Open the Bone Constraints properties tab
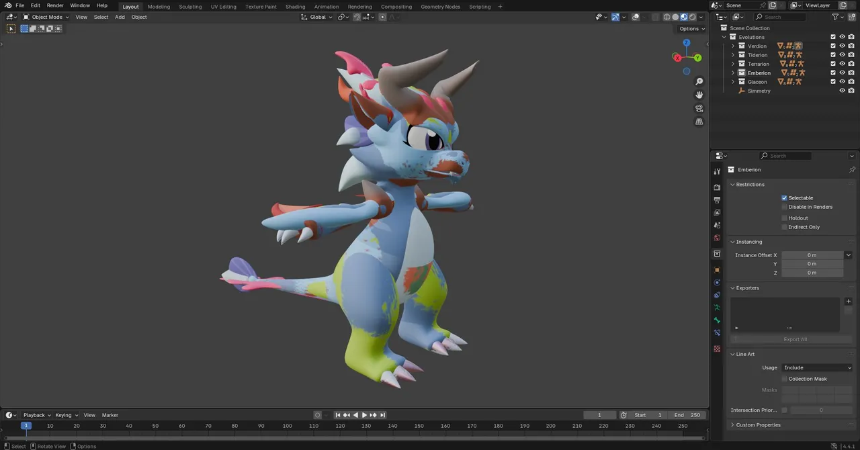The height and width of the screenshot is (450, 860). (717, 333)
